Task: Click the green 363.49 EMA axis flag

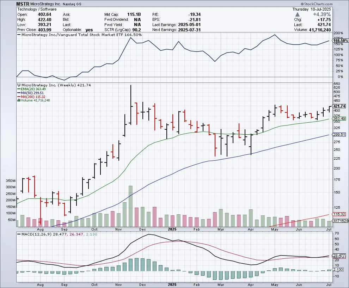Action: pos(339,119)
